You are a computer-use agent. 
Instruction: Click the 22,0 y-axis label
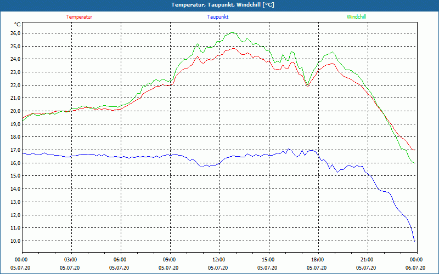15,85
